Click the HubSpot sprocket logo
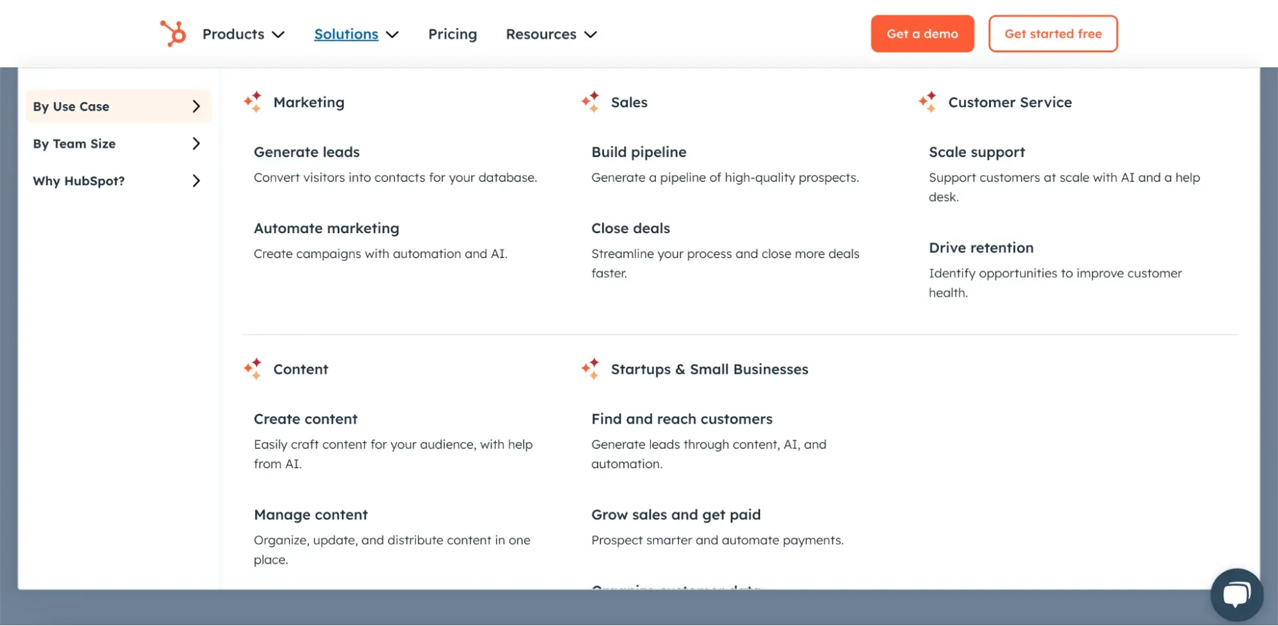Viewport: 1278px width, 626px height. point(173,33)
